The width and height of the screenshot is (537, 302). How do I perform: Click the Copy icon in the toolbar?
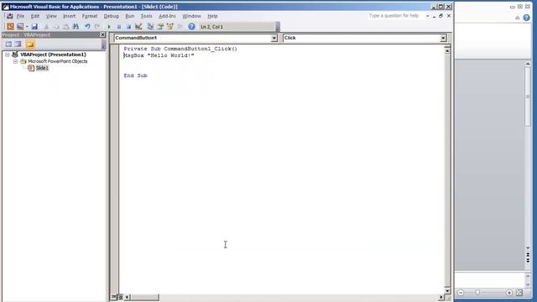(x=56, y=26)
